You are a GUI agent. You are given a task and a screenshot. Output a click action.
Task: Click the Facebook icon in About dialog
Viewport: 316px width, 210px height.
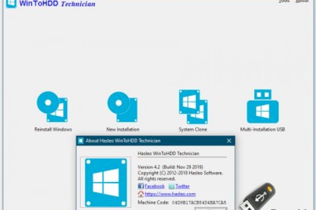[x=140, y=186]
